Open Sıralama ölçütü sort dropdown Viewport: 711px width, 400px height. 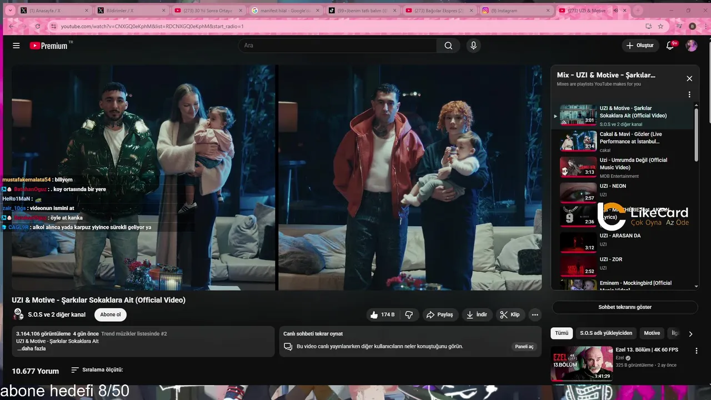click(x=97, y=370)
